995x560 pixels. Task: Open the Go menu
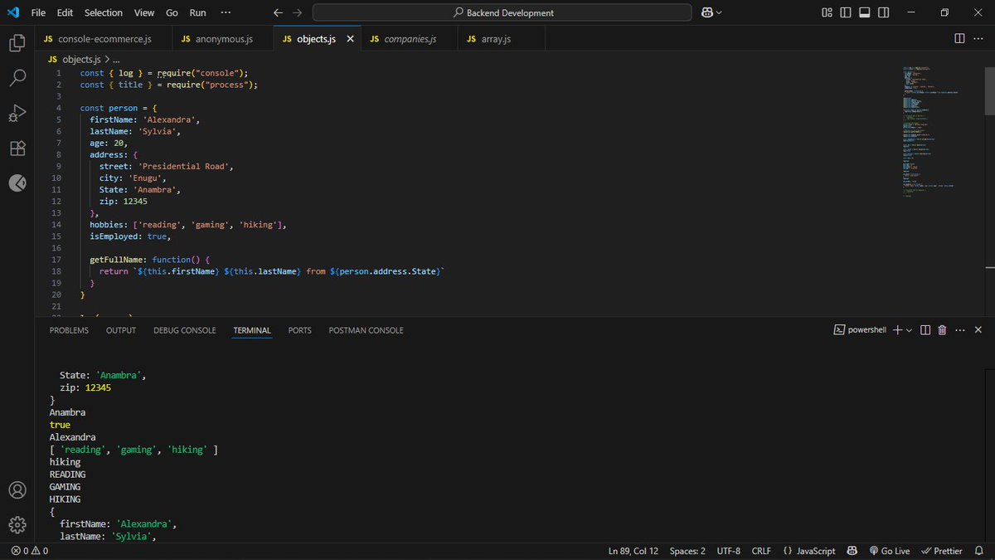(172, 12)
